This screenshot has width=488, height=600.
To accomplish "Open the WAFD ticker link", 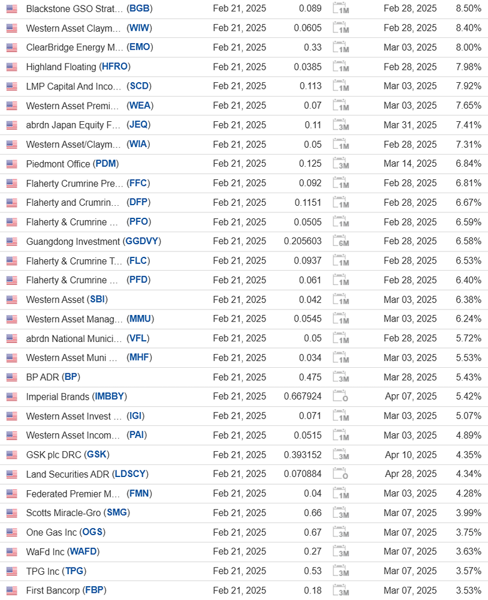I will (x=83, y=551).
